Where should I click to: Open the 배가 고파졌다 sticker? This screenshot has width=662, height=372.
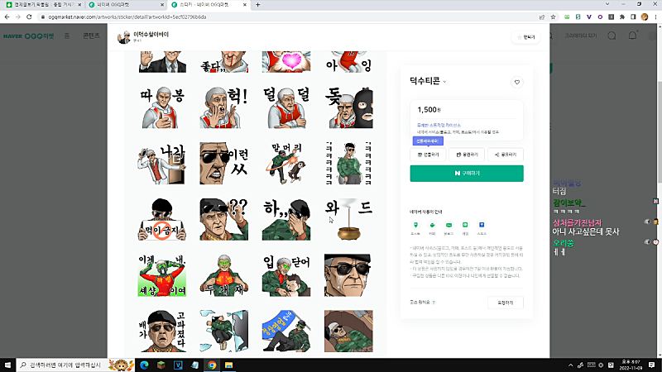pos(162,331)
